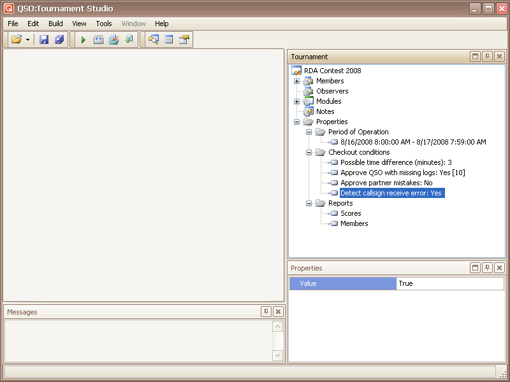
Task: Open the dropdown arrow beside Open icon
Action: [x=27, y=39]
